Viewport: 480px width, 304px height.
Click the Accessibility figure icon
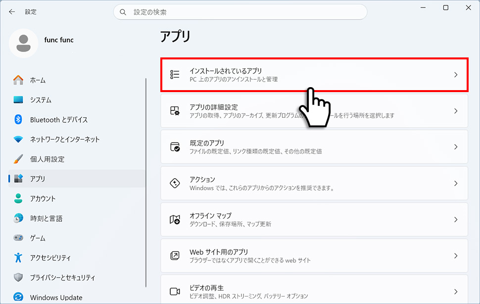point(18,257)
